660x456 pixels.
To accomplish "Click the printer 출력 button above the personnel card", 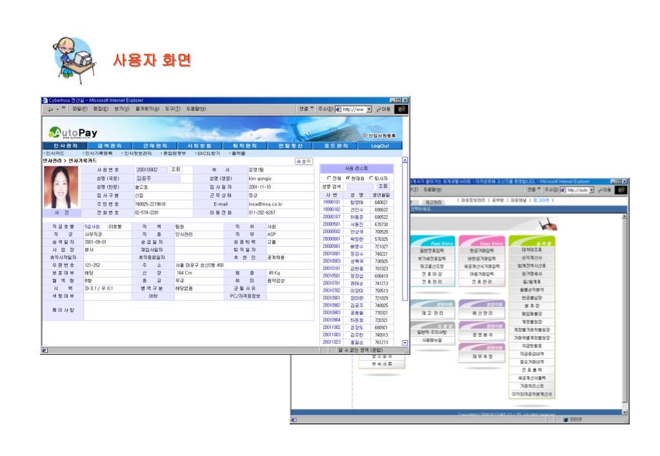I will pyautogui.click(x=303, y=162).
